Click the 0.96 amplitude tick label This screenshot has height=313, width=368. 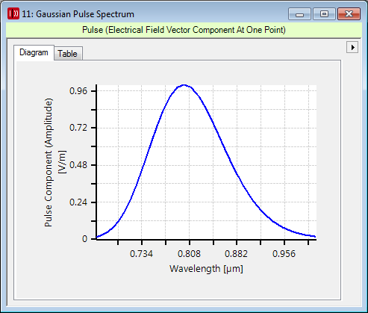(78, 91)
